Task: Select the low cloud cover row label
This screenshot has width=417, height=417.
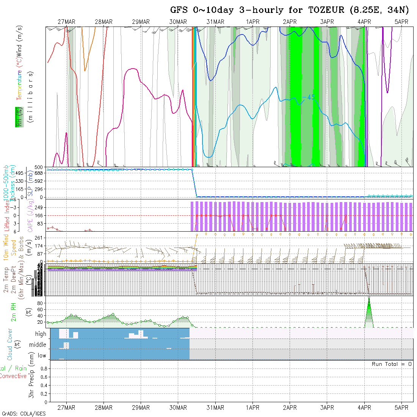Action: tap(42, 356)
